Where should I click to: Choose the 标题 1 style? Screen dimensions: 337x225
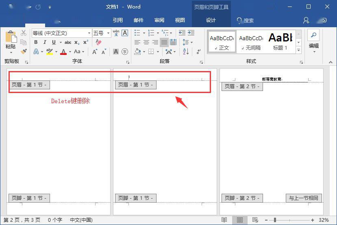tap(280, 42)
